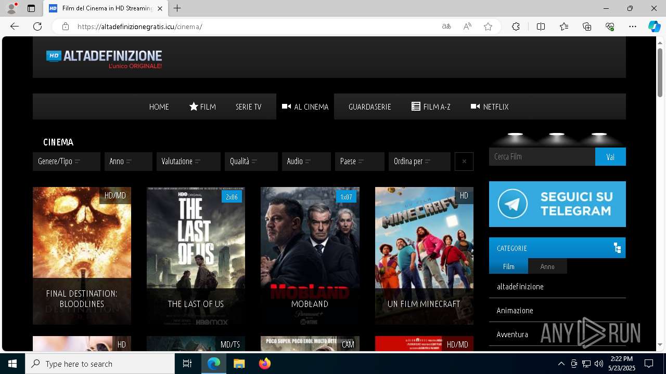Image resolution: width=666 pixels, height=374 pixels.
Task: Click the translate page icon
Action: point(446,26)
